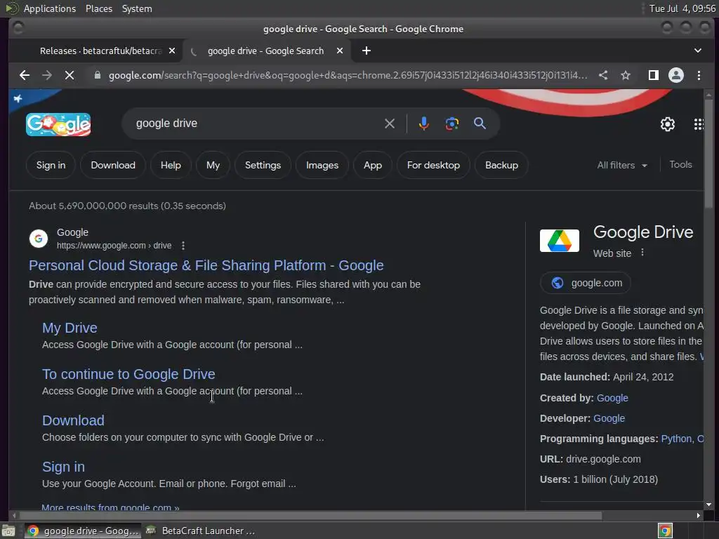The image size is (719, 539).
Task: Click the show desktop icon in taskbar
Action: [8, 531]
